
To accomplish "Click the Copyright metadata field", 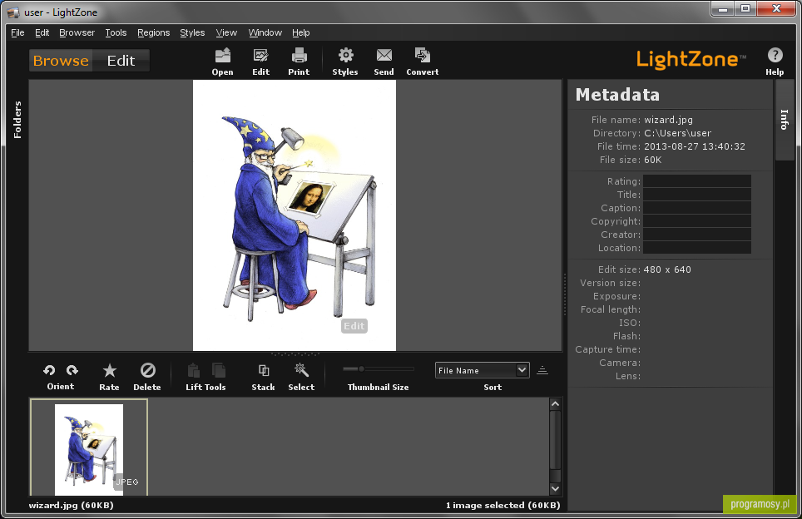I will pyautogui.click(x=697, y=221).
